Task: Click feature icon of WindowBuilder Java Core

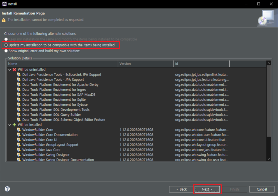Action: tap(19, 150)
